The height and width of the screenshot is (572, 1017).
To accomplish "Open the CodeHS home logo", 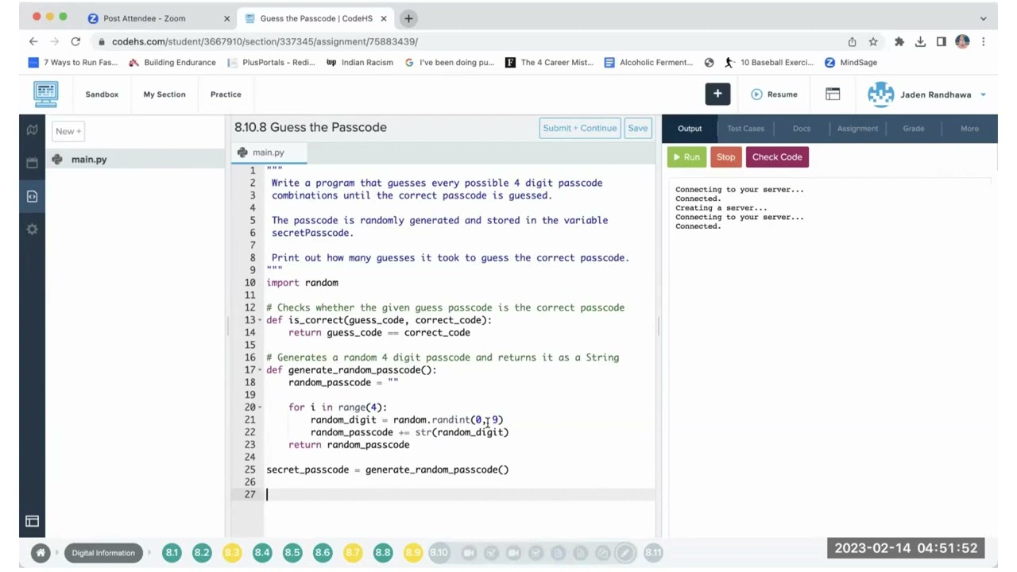I will (x=46, y=94).
